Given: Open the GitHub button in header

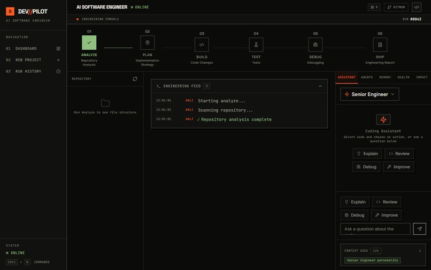Looking at the screenshot, I should point(396,7).
